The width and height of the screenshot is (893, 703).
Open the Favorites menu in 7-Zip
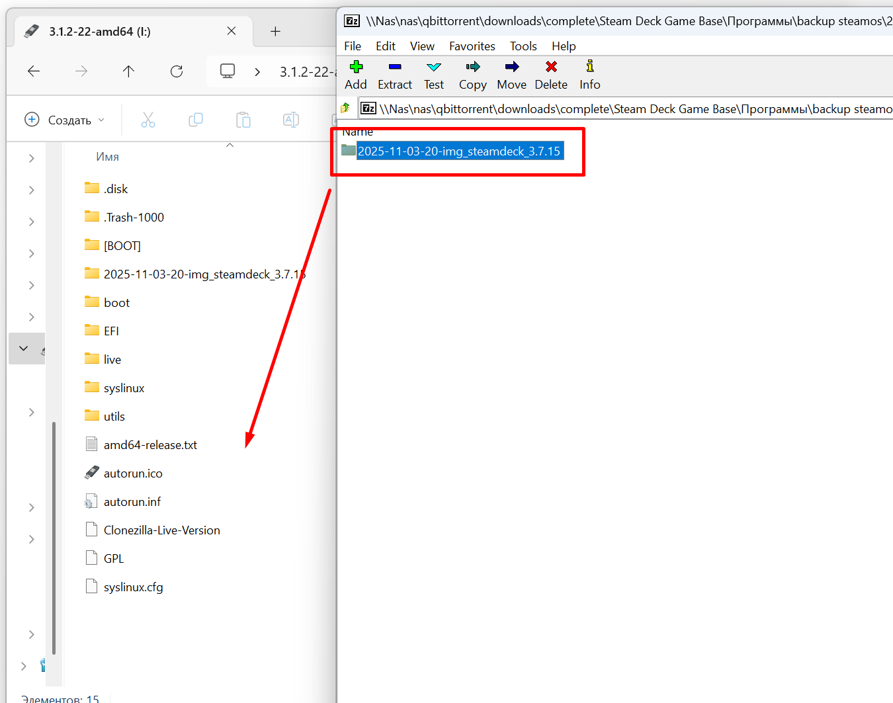tap(472, 46)
